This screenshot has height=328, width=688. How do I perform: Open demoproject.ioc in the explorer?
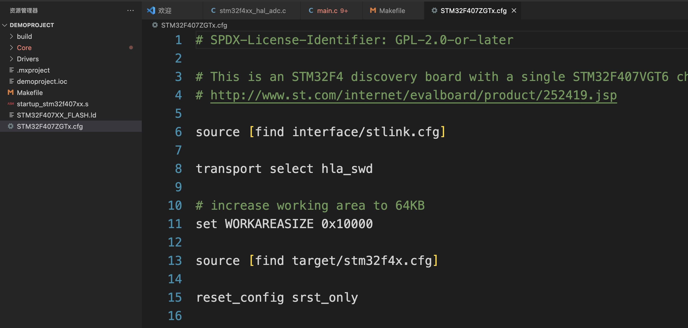42,81
